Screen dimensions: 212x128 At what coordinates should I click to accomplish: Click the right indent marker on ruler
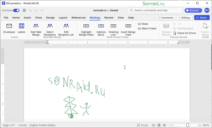[178, 43]
